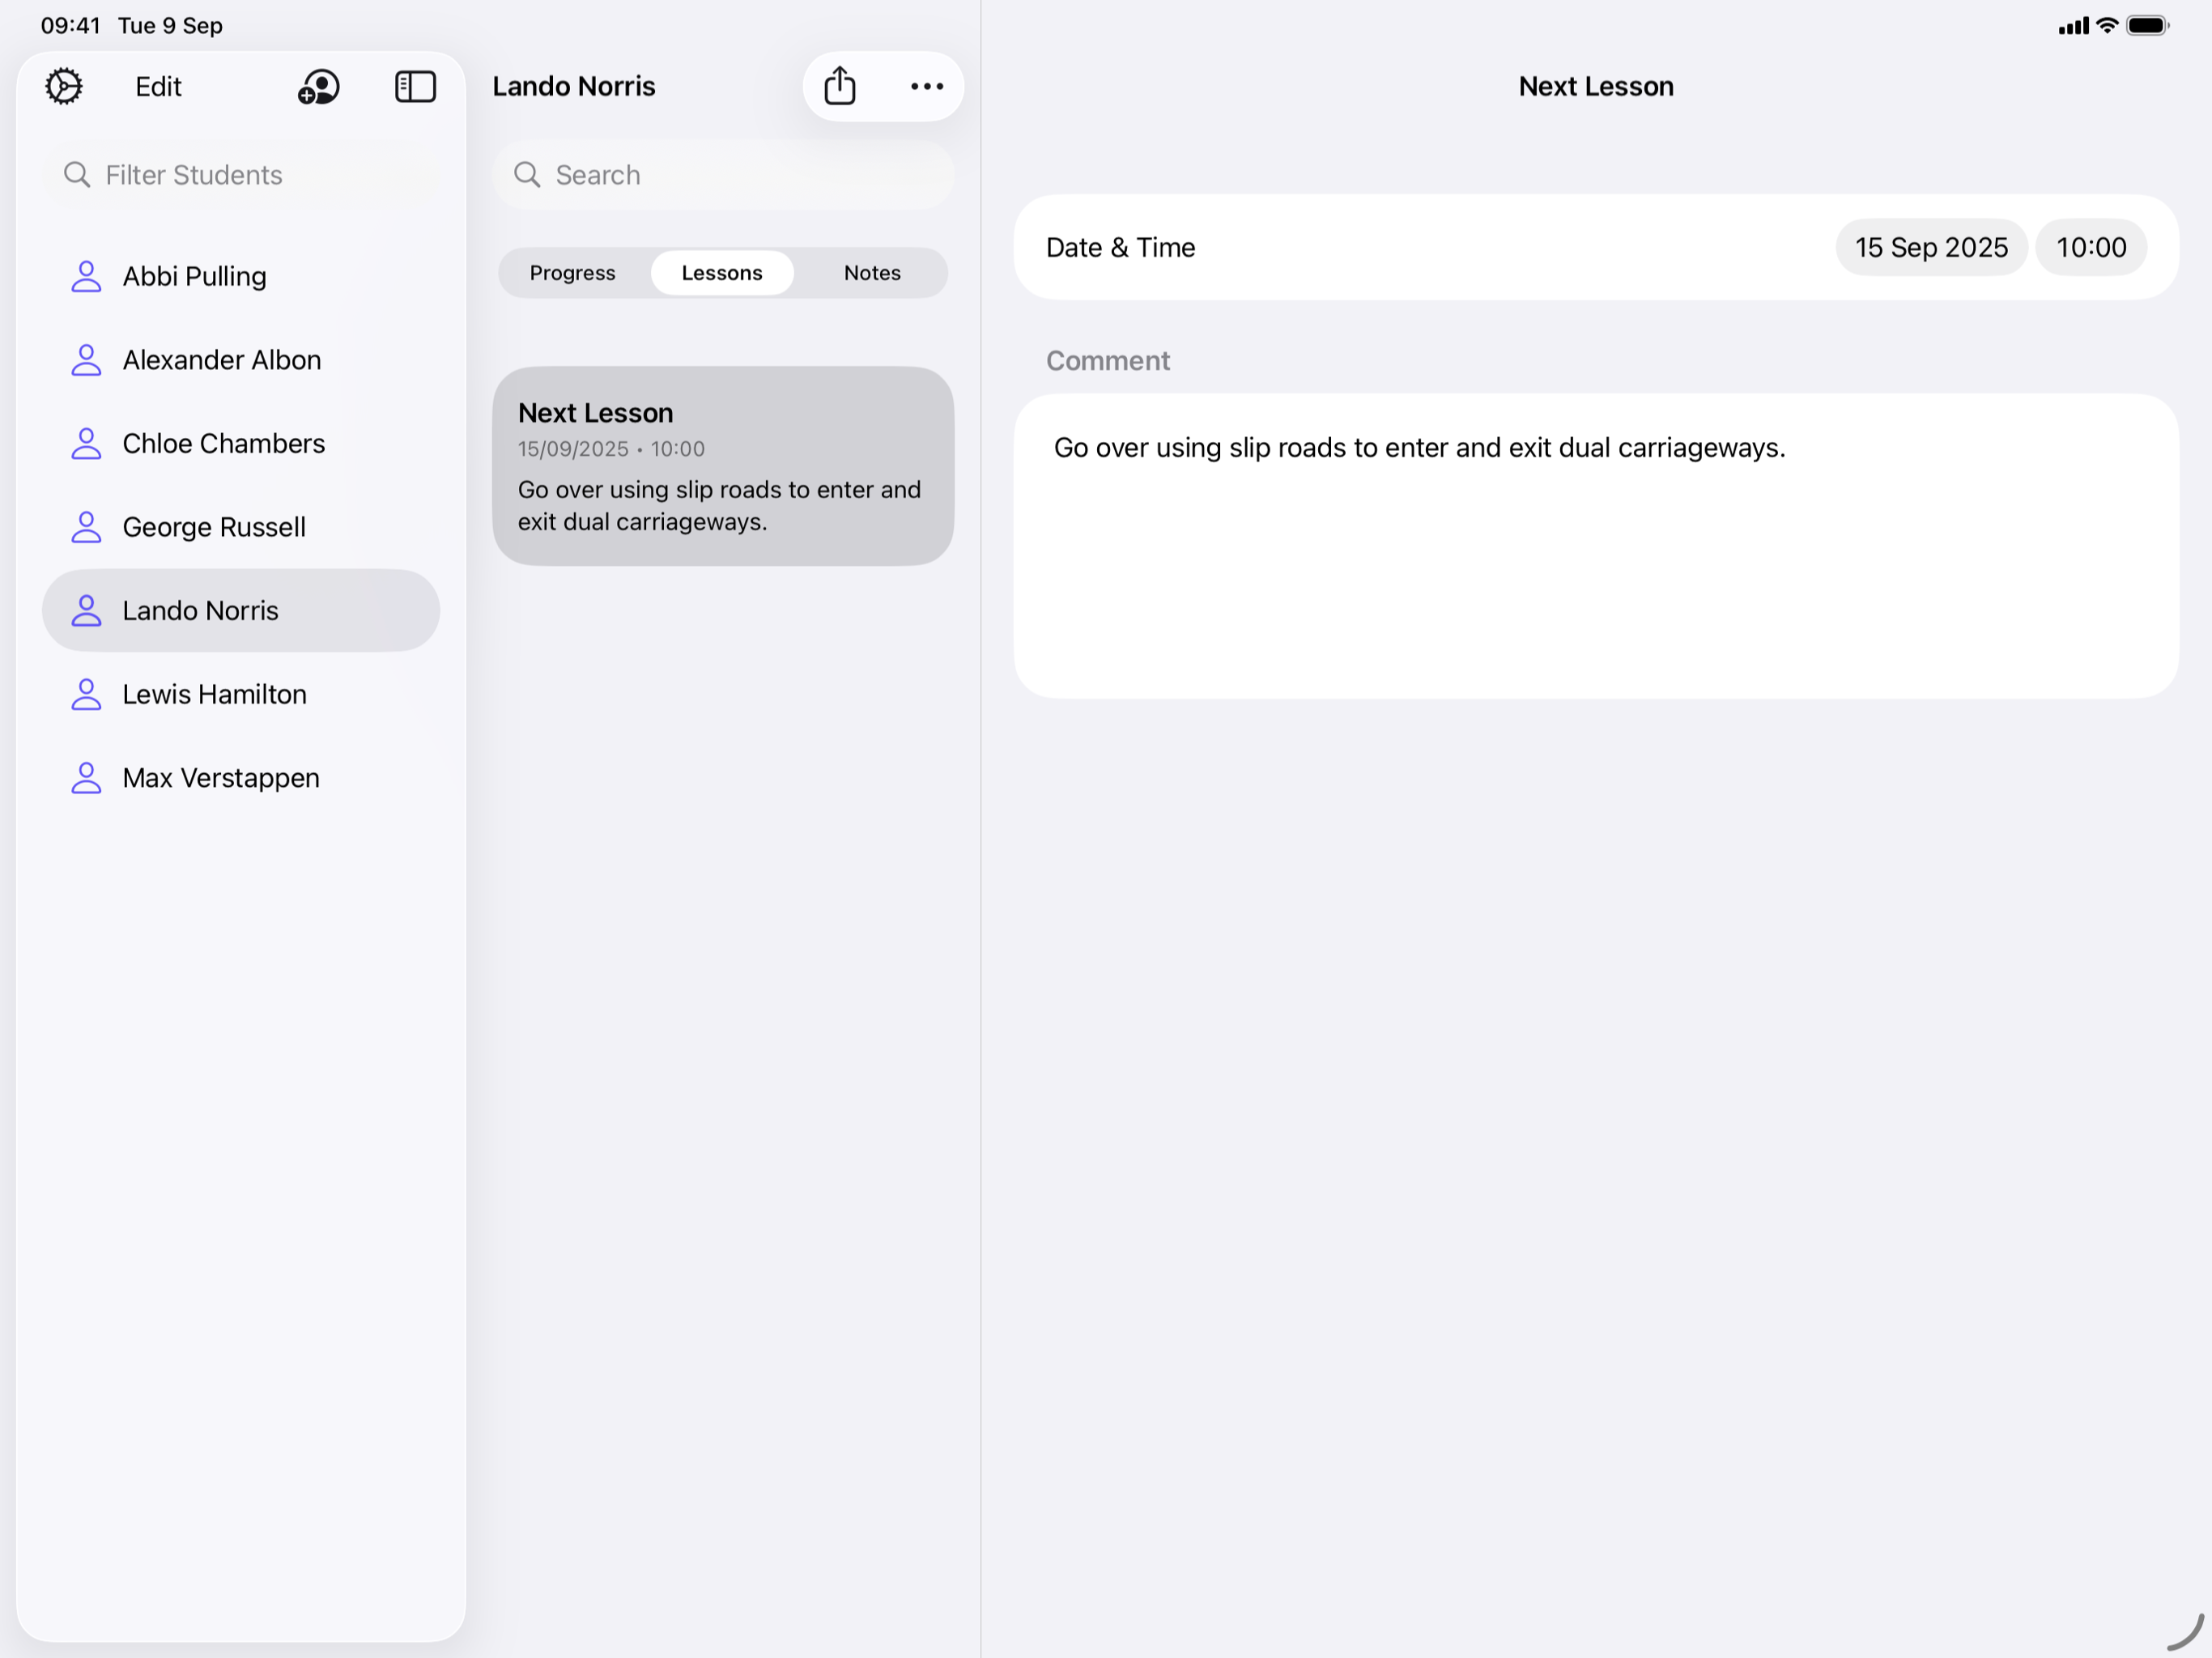Open the 10:00 time picker
Screen dimensions: 2212x1658
coord(2091,248)
